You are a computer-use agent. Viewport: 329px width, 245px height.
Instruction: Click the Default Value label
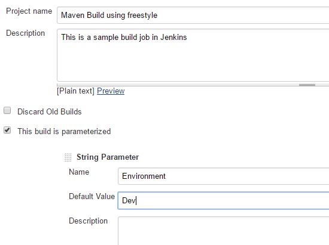(92, 197)
